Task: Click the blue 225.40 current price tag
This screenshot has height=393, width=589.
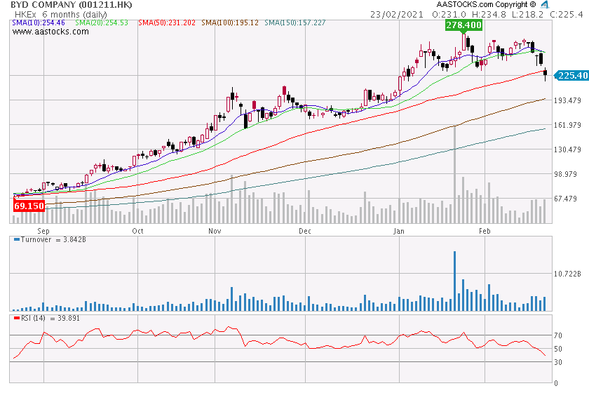Action: (571, 76)
